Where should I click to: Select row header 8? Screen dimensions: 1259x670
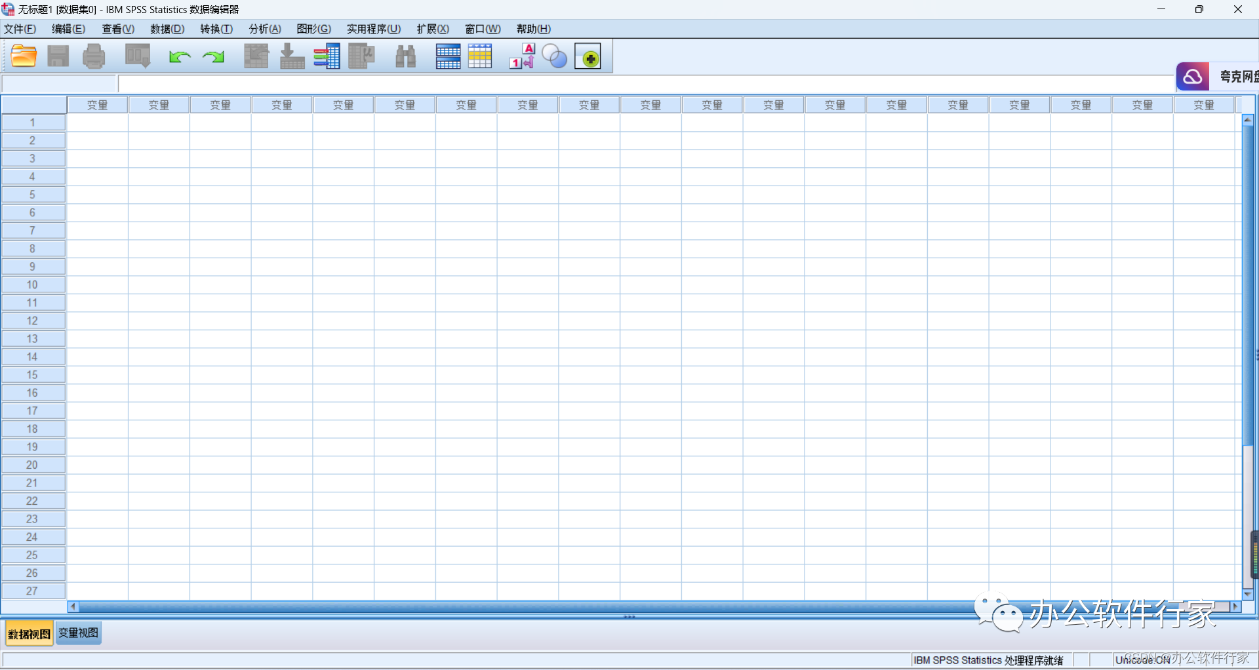tap(33, 248)
